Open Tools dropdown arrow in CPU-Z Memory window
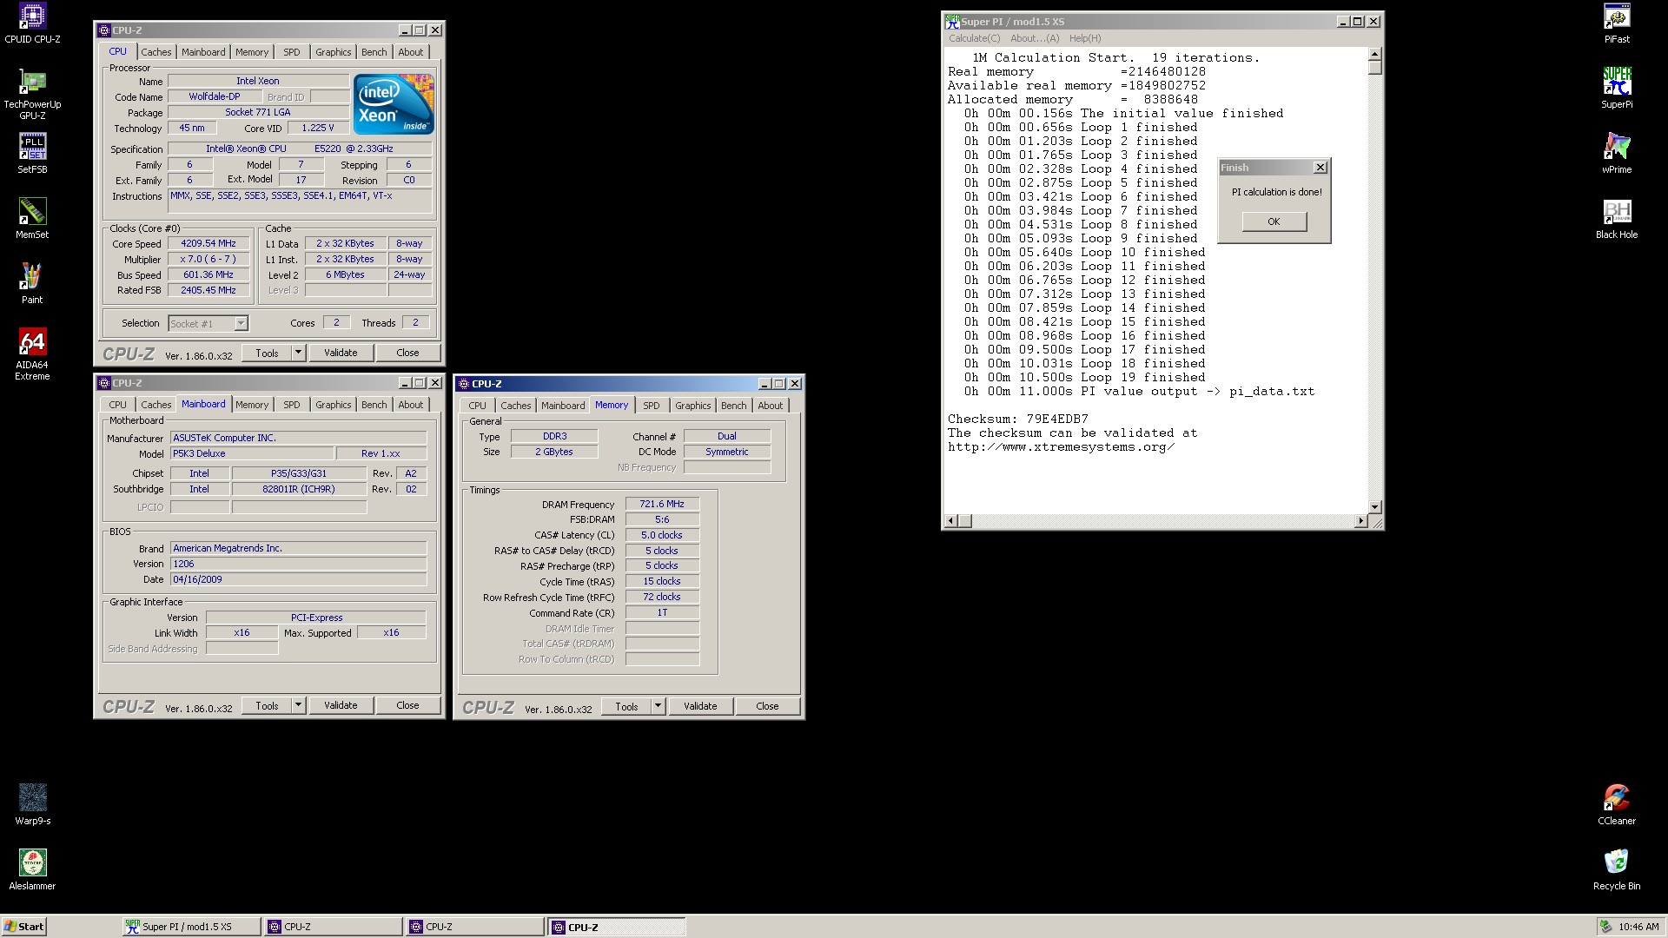1668x938 pixels. [x=658, y=706]
